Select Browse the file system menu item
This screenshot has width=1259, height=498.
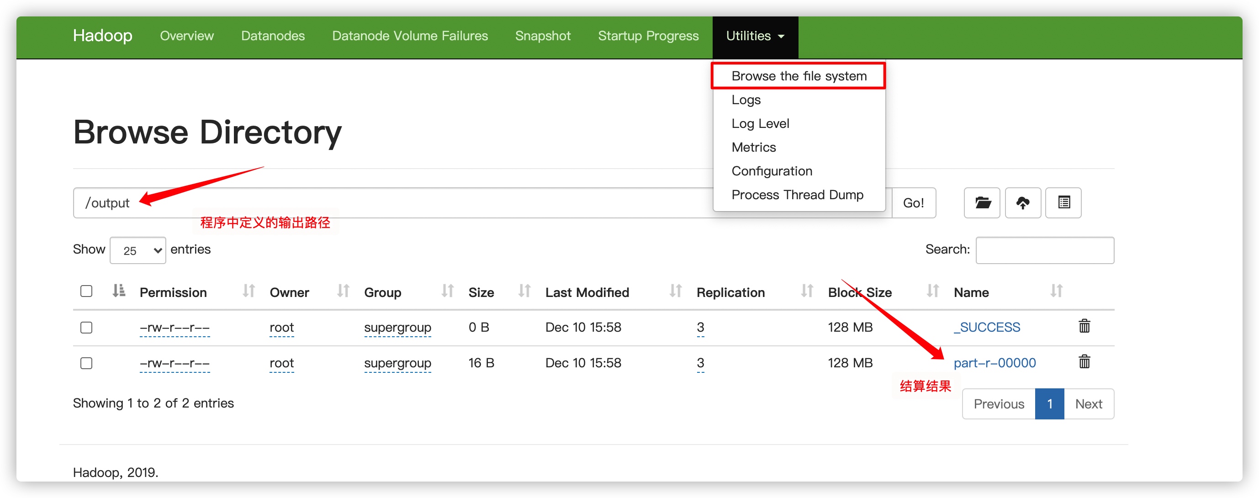point(799,76)
